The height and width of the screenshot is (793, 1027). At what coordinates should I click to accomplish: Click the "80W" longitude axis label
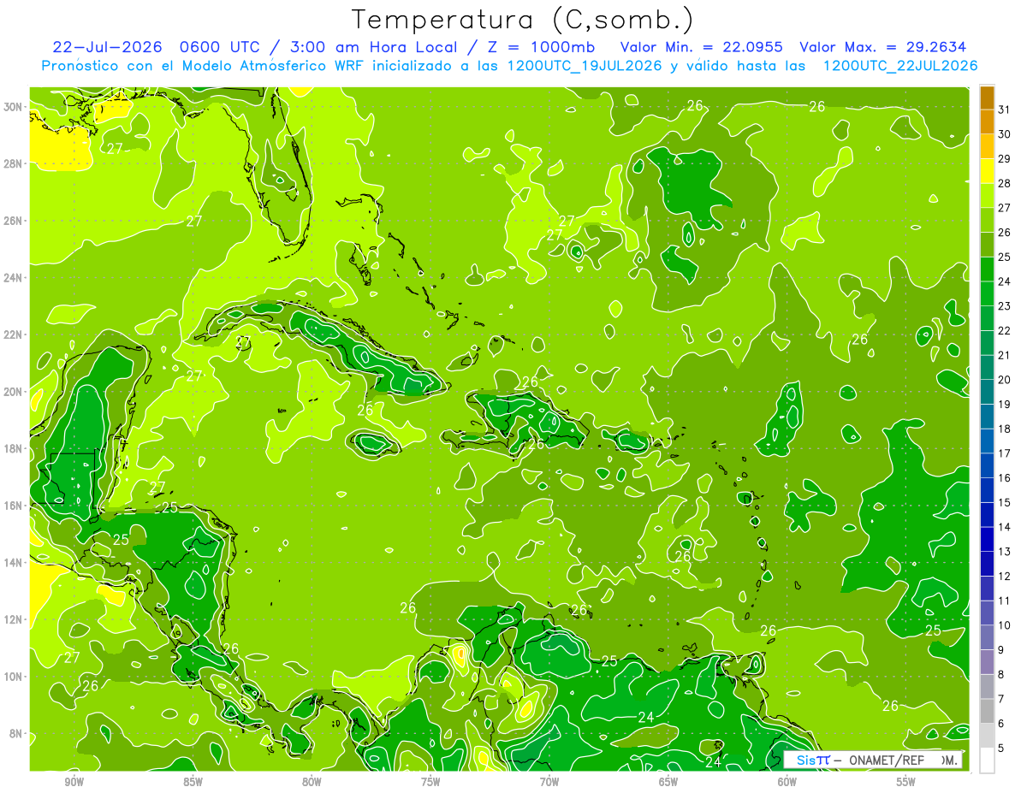(x=312, y=783)
